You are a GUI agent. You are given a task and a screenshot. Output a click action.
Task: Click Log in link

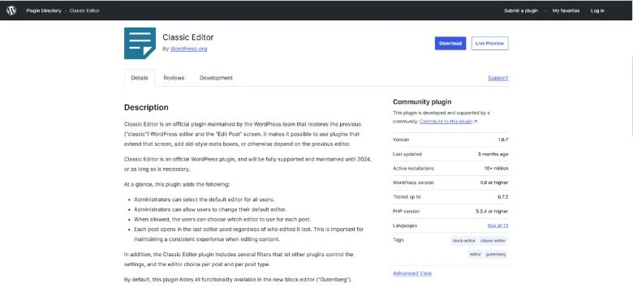point(597,11)
